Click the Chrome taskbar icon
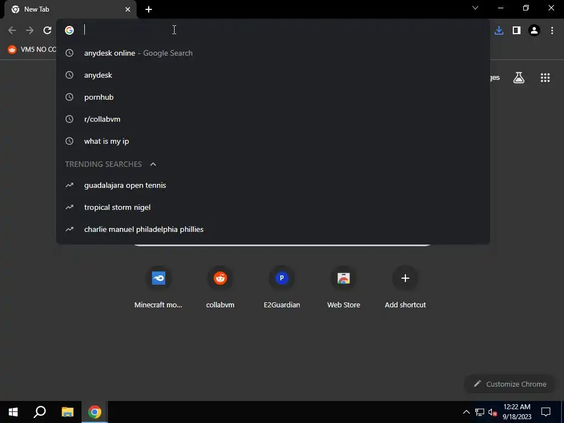This screenshot has width=564, height=423. coord(95,412)
